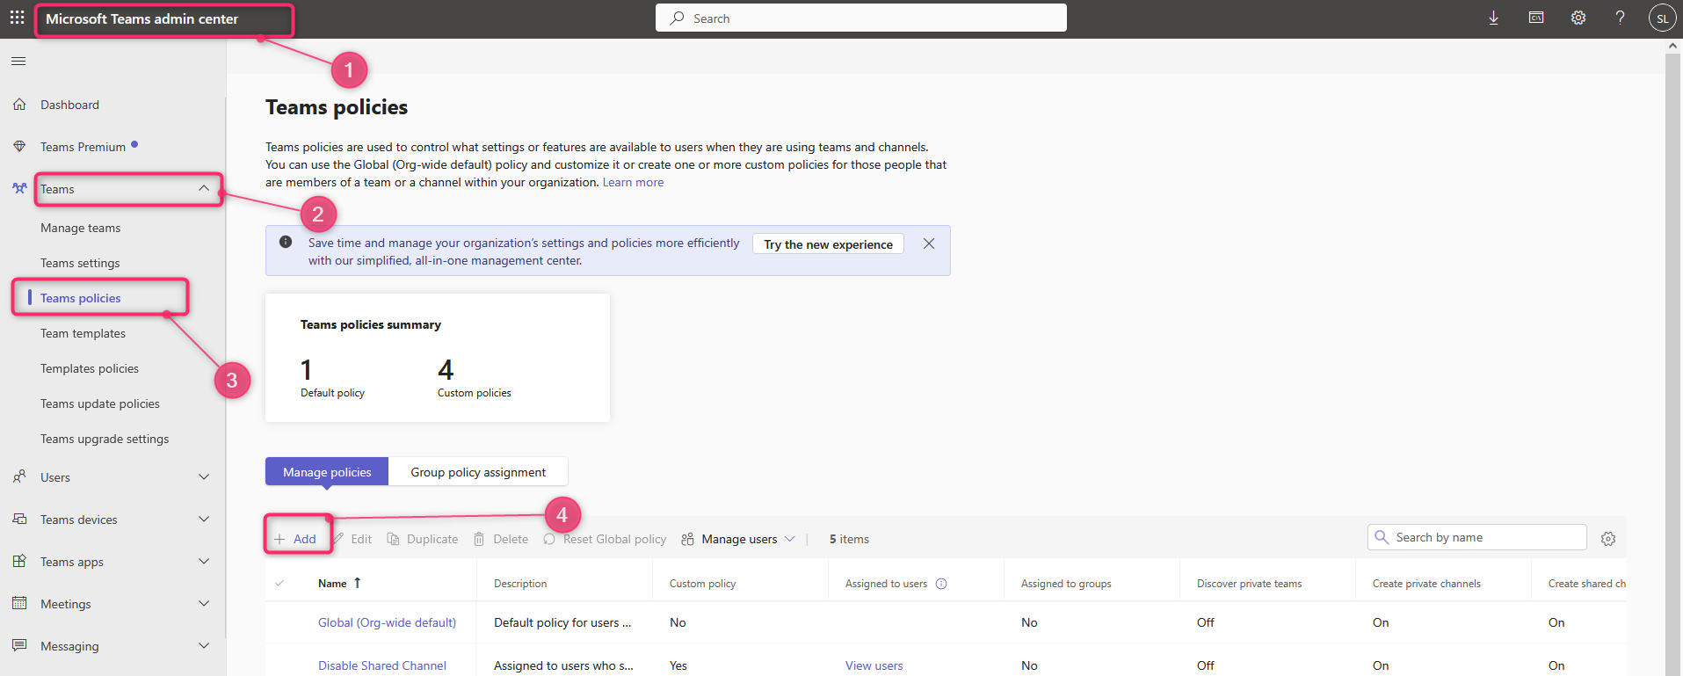
Task: Click Add to create a policy
Action: (295, 539)
